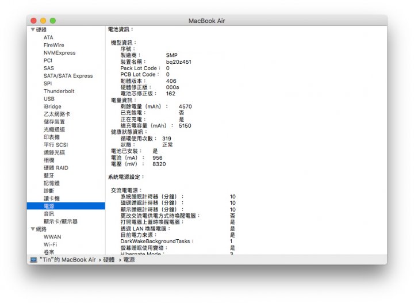Open the 相機 camera entry
This screenshot has height=303, width=414.
[x=49, y=160]
